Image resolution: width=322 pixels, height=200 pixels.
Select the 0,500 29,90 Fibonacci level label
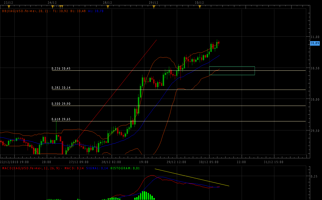click(x=61, y=104)
